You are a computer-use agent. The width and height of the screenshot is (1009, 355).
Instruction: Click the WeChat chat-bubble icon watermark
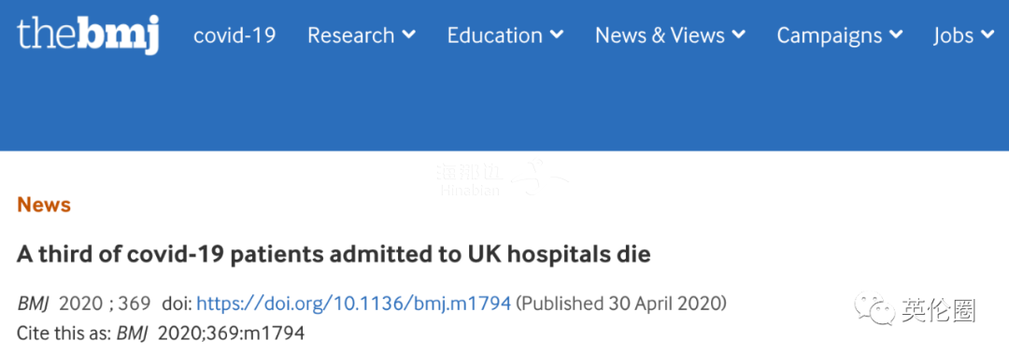coord(874,310)
